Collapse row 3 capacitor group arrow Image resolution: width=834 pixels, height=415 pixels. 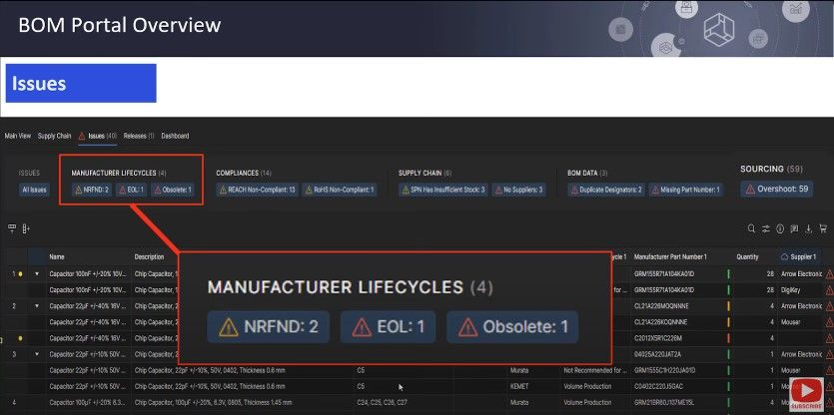tap(37, 354)
